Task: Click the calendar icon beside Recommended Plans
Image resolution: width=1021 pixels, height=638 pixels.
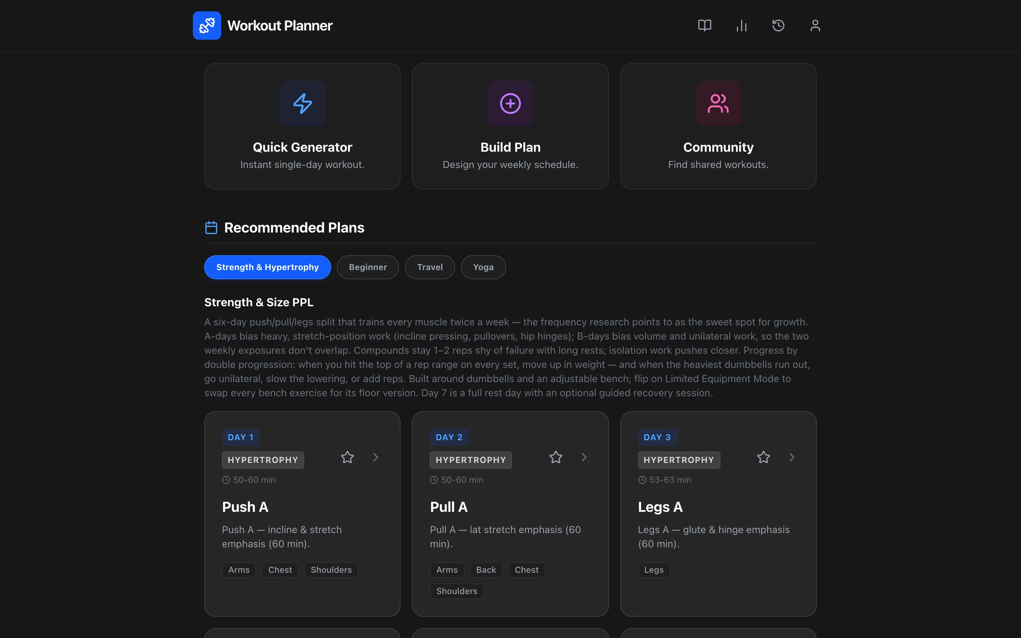Action: 211,228
